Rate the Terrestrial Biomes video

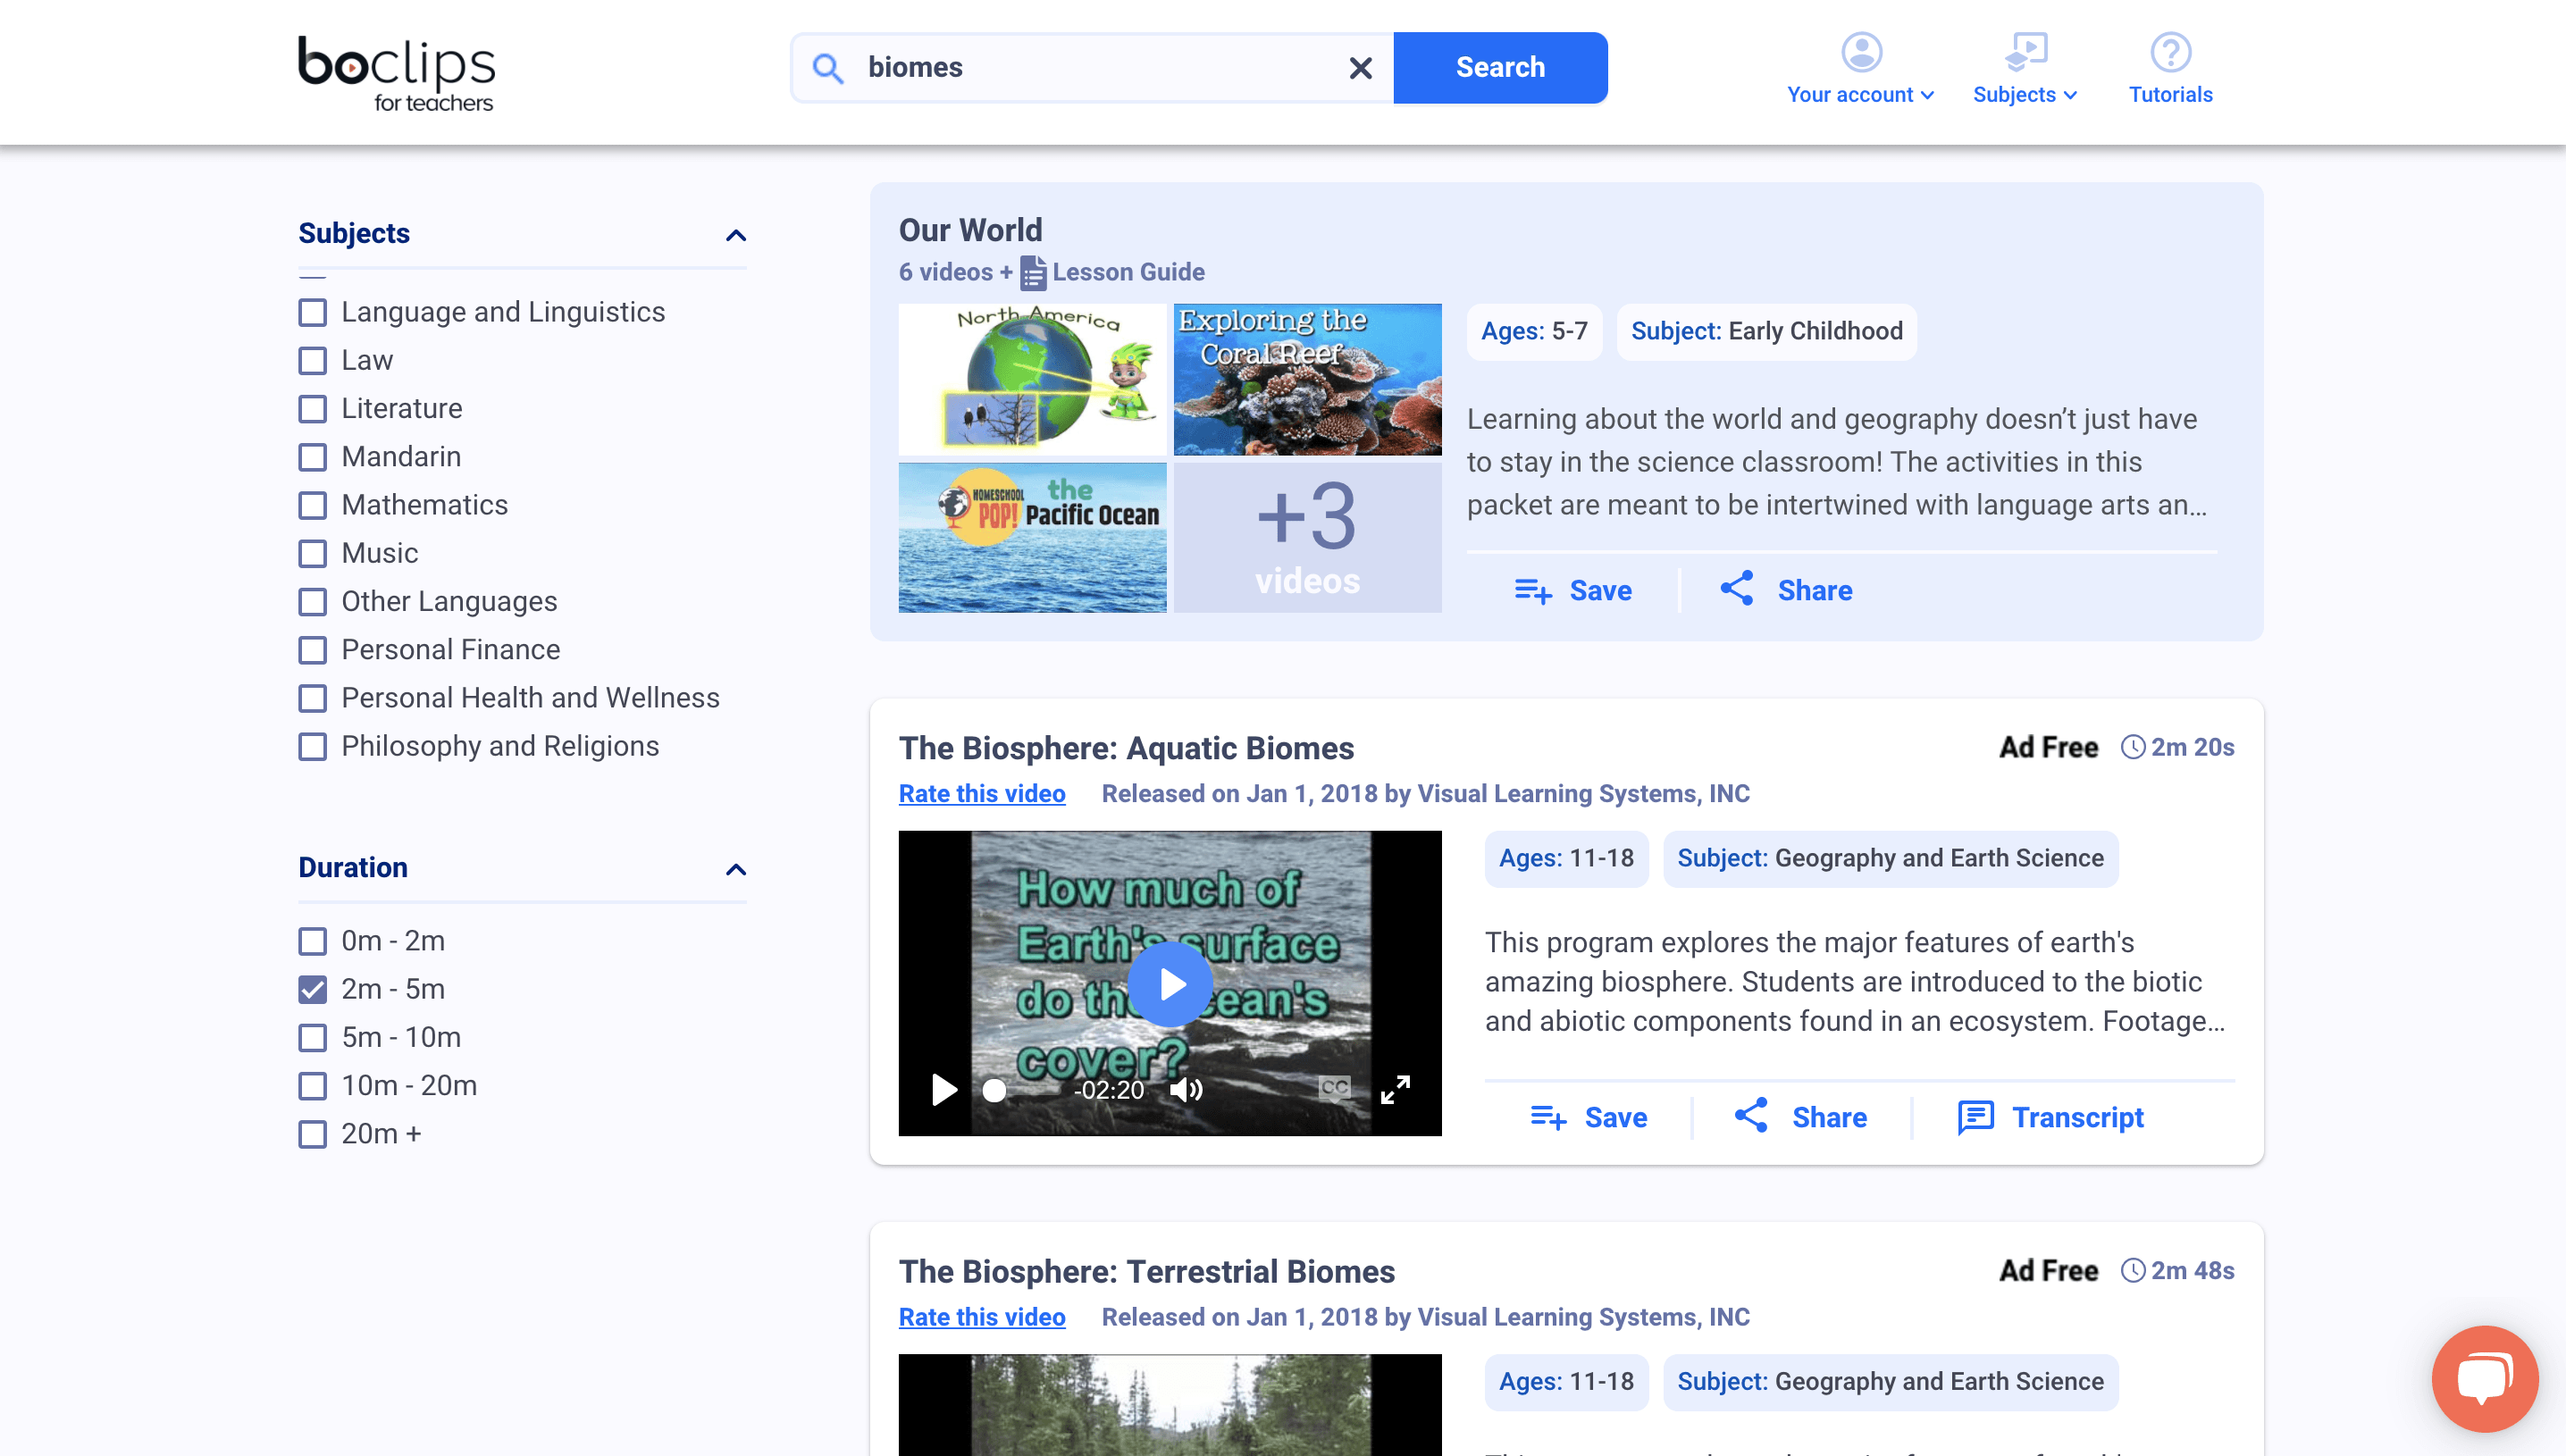point(981,1317)
